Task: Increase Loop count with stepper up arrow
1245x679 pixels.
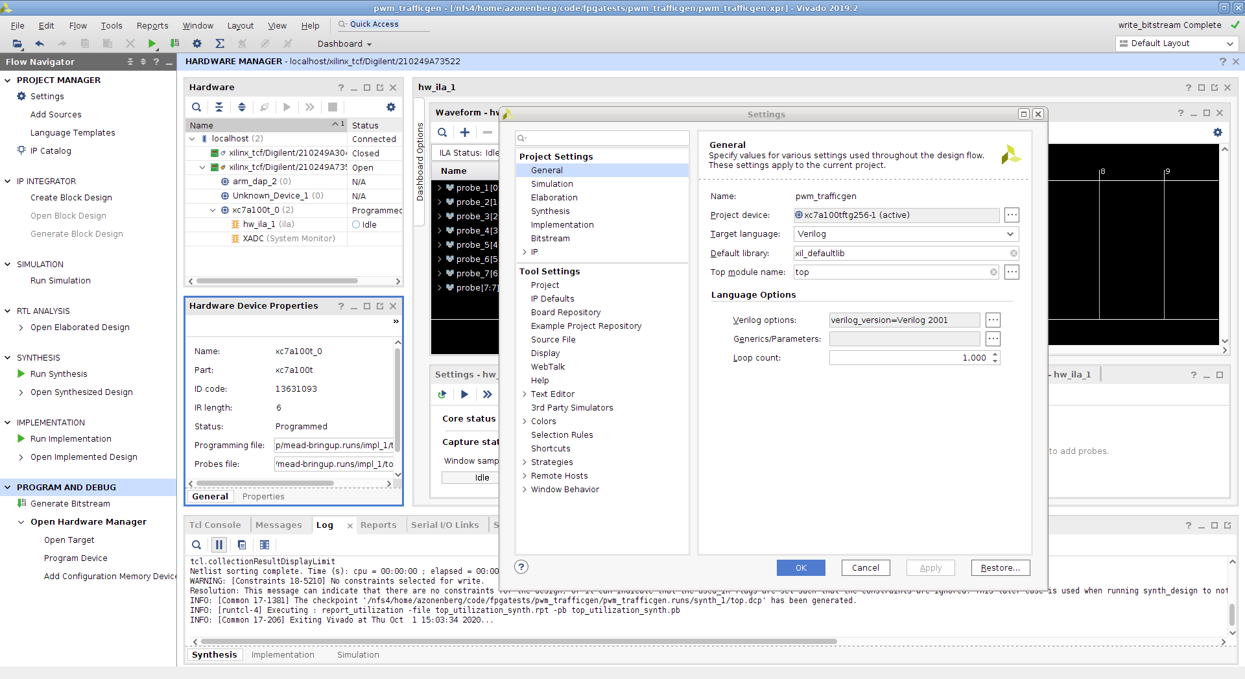Action: pyautogui.click(x=995, y=354)
